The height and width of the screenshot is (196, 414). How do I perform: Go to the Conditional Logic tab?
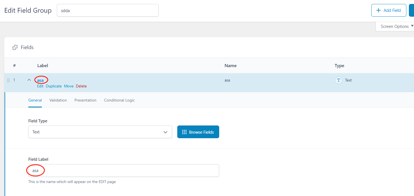click(119, 100)
